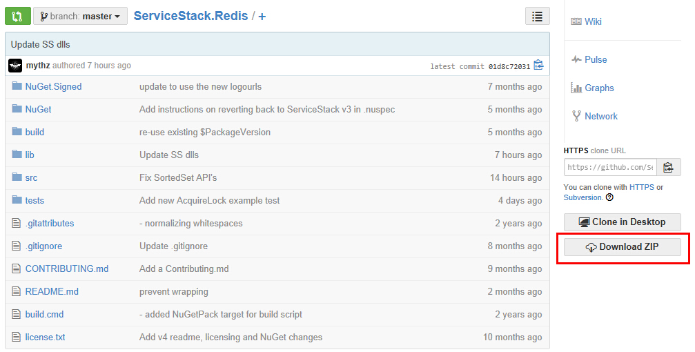The image size is (695, 352).
Task: Open 'Update SS dlls' commit in lib row
Action: [x=169, y=155]
